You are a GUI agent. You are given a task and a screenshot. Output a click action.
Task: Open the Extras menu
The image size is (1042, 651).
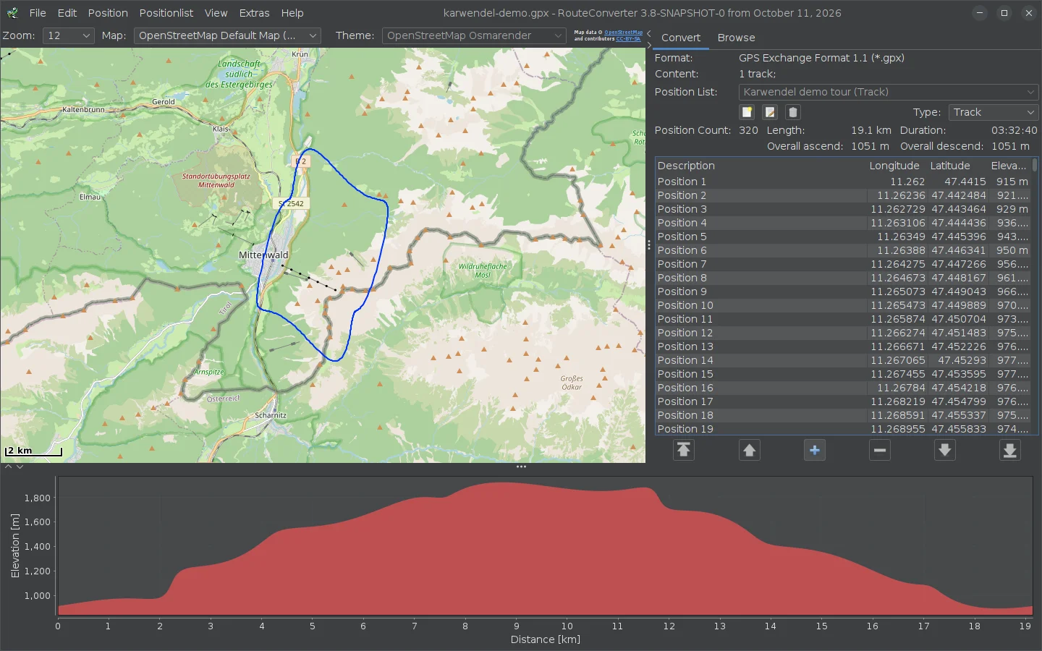point(254,13)
